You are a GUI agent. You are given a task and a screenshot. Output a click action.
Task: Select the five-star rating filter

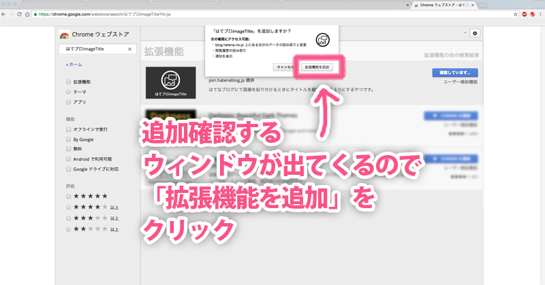point(69,197)
